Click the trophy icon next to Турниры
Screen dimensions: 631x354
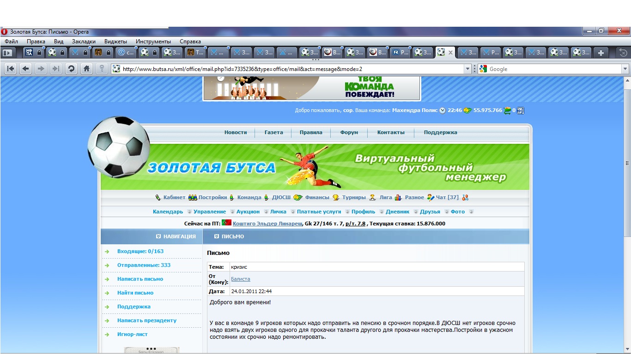tap(336, 197)
